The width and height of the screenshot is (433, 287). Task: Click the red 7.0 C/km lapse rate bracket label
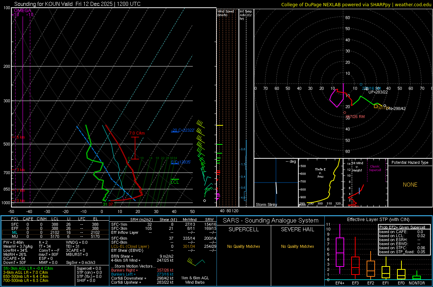(137, 133)
